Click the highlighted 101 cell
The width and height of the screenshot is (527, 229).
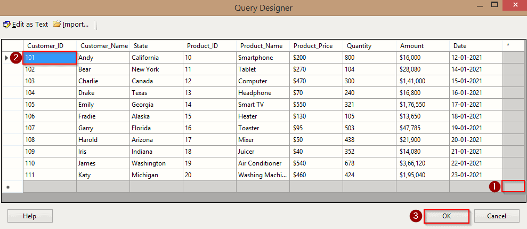coord(50,58)
